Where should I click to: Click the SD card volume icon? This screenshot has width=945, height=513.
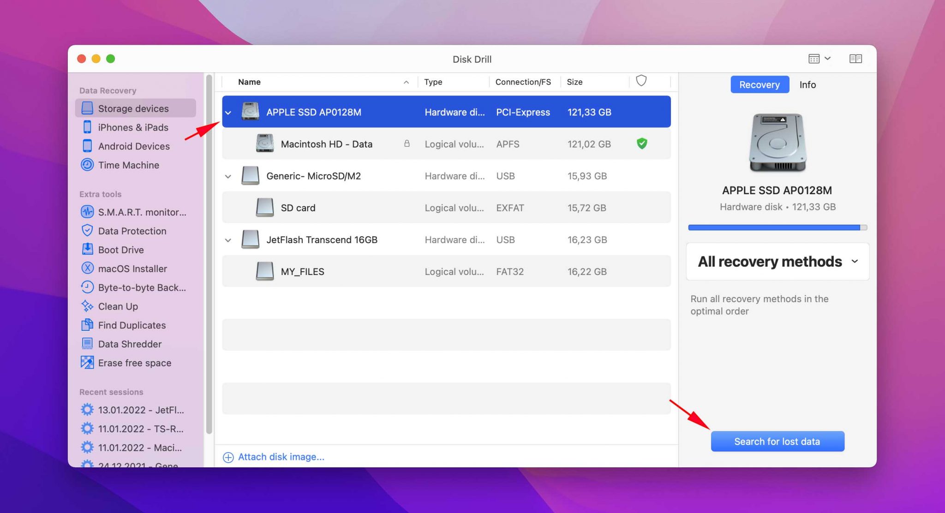265,208
